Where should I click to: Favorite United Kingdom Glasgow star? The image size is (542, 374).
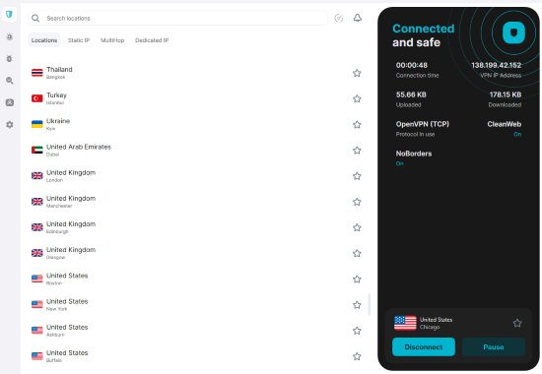pos(357,253)
